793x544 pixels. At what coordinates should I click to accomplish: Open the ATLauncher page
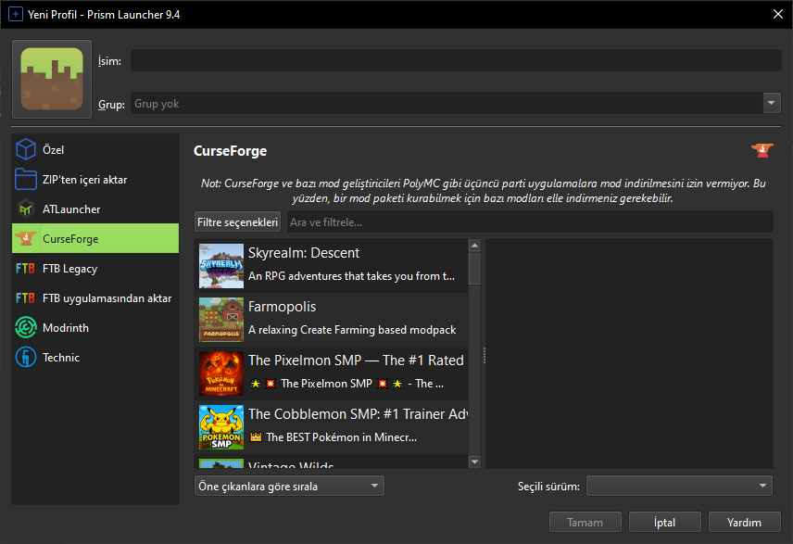click(x=95, y=209)
